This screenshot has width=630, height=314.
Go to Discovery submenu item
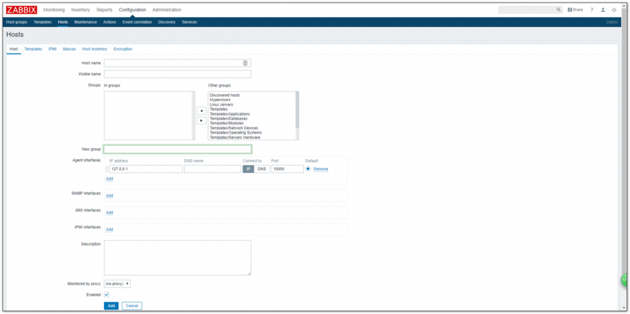(167, 22)
